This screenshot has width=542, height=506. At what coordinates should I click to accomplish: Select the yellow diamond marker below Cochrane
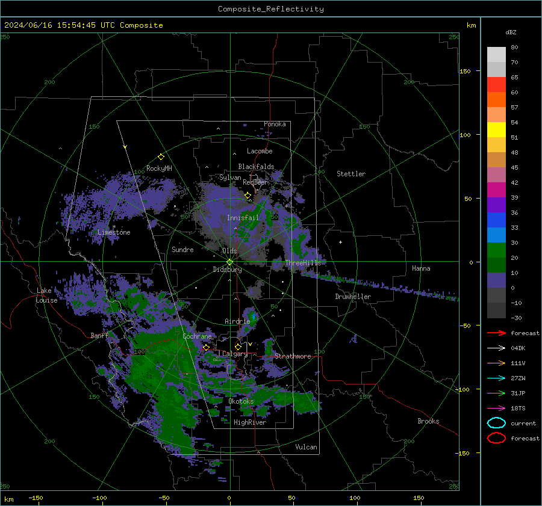pyautogui.click(x=206, y=347)
